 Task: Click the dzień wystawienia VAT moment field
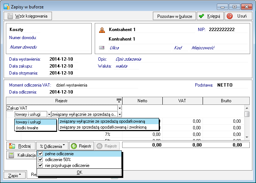pos(96,85)
